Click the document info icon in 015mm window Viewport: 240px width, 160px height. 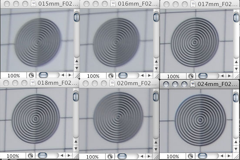(x=31, y=75)
